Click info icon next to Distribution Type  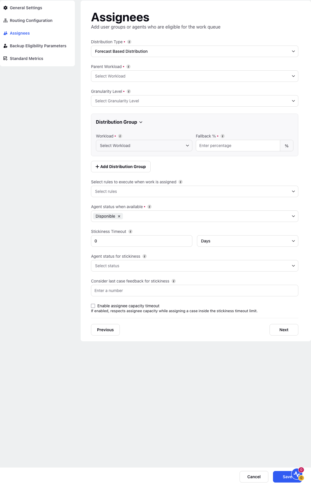click(x=129, y=42)
